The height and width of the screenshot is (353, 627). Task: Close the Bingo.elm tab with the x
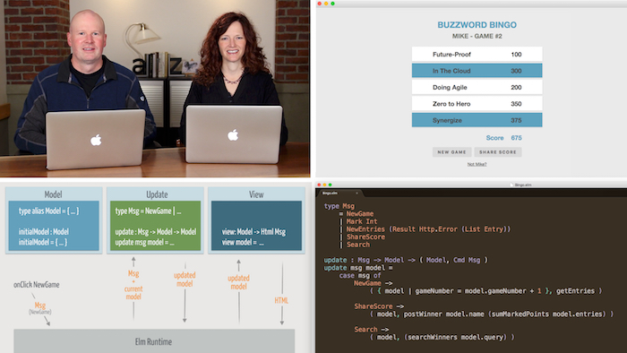pos(356,194)
